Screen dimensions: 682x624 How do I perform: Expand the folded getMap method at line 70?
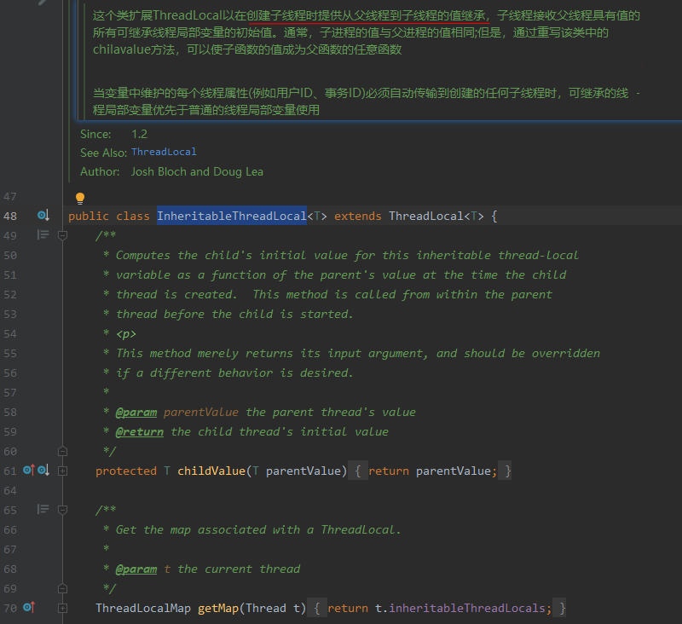pos(62,609)
